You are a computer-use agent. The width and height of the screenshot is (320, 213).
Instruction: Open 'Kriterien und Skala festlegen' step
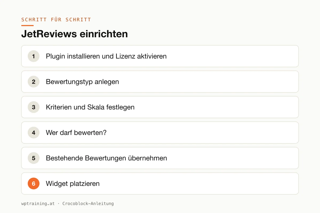click(160, 107)
